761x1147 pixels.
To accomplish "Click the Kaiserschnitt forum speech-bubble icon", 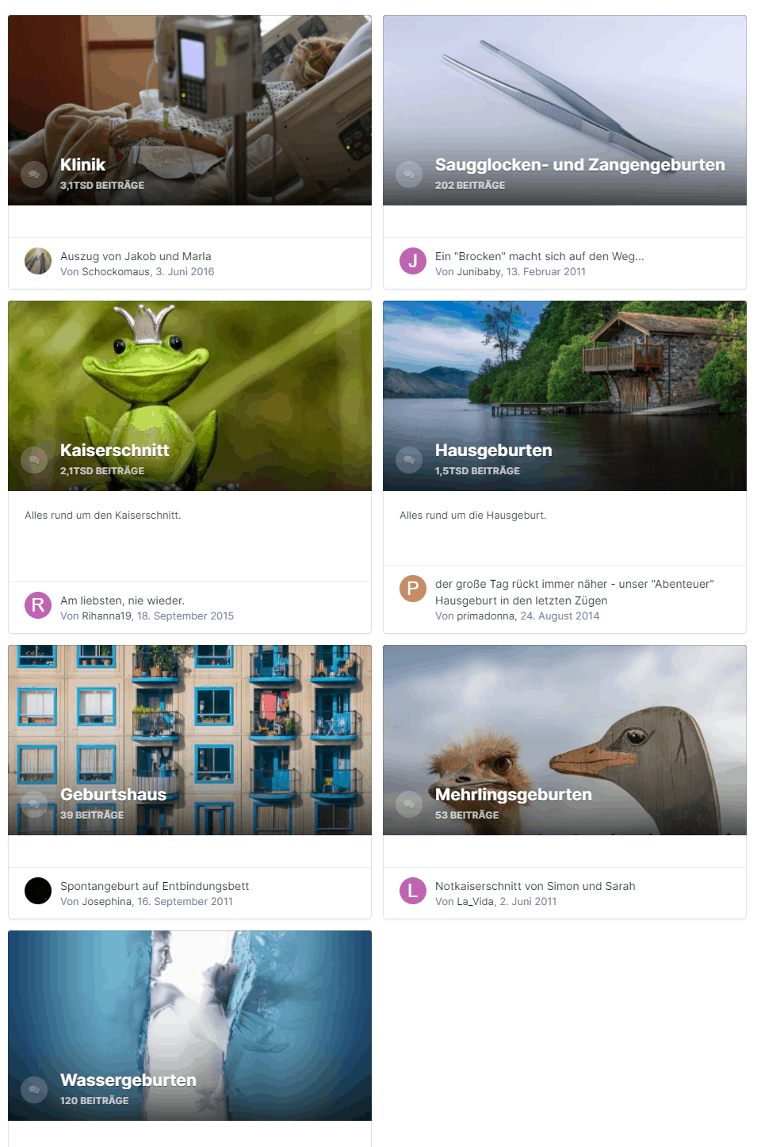I will coord(34,460).
